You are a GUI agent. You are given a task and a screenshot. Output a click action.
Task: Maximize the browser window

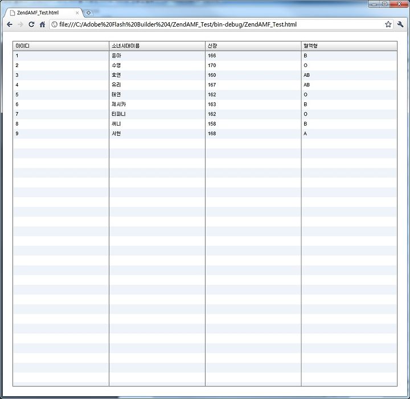pyautogui.click(x=384, y=4)
